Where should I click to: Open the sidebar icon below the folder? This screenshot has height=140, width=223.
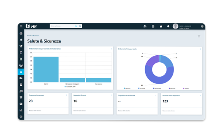pos(21,85)
